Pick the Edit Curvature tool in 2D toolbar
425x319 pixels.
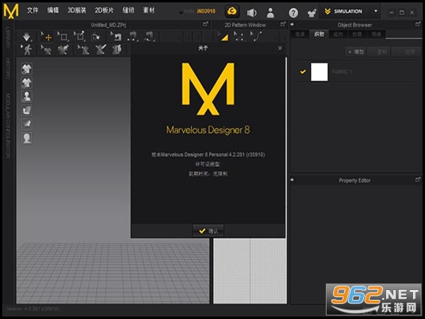pyautogui.click(x=256, y=36)
